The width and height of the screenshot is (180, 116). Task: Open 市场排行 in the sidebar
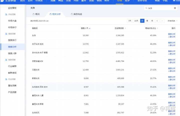tap(12, 27)
